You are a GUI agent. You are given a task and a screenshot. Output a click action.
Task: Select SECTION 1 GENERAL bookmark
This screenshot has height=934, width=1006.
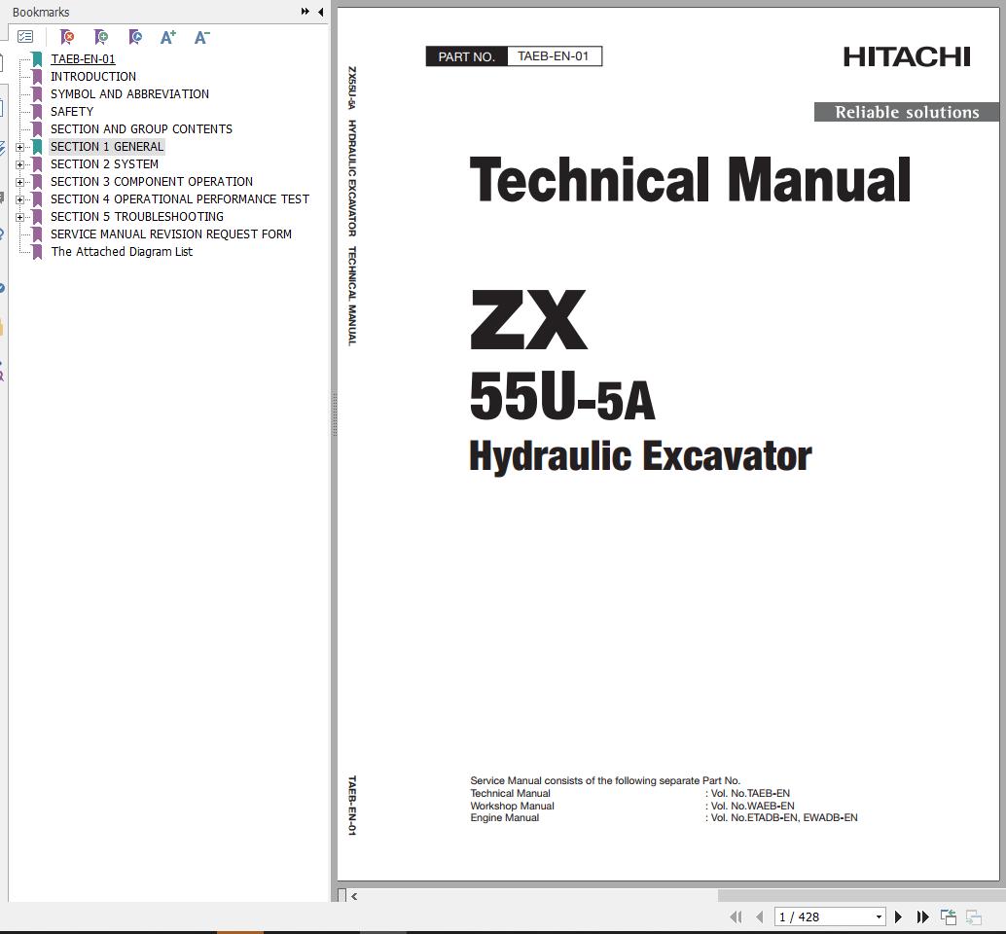tap(107, 146)
